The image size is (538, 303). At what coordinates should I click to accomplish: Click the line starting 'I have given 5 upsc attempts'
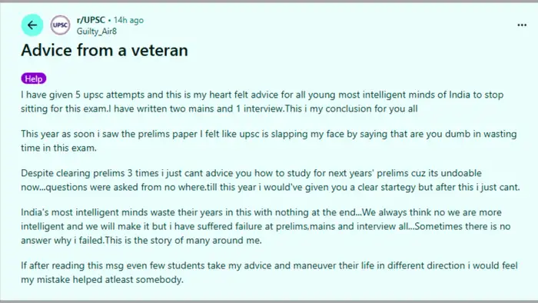[x=262, y=95]
